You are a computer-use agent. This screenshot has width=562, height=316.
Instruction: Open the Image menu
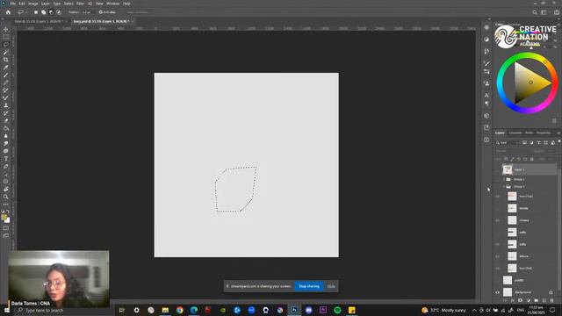(33, 4)
